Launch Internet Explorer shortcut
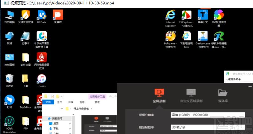Image resolution: width=253 pixels, height=134 pixels. click(170, 18)
